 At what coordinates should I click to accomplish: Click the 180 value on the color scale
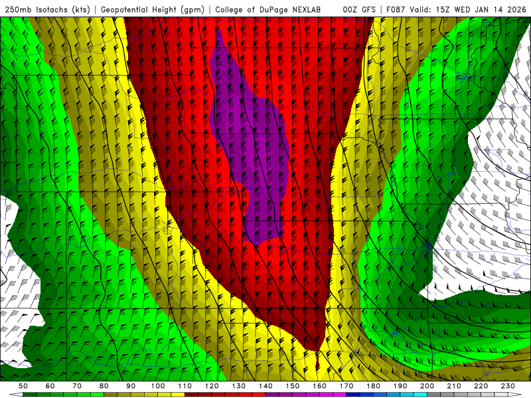(374, 386)
